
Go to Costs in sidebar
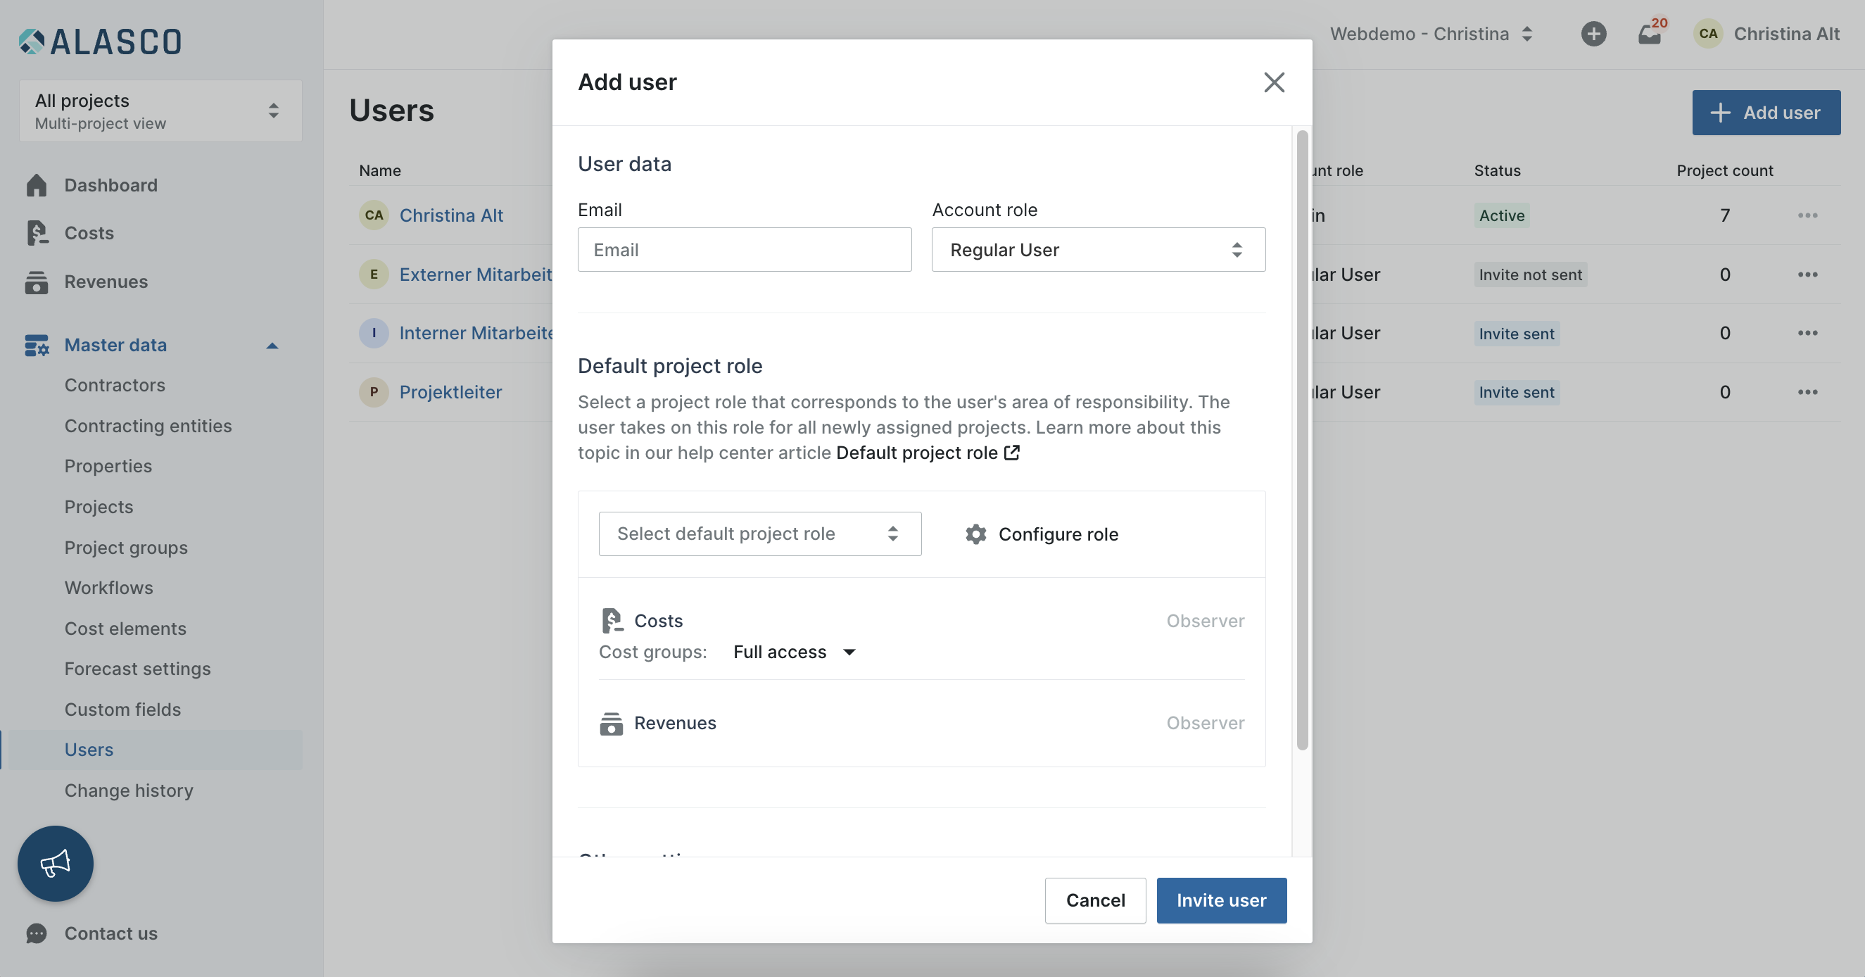point(89,233)
